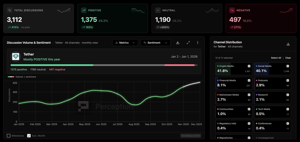Image resolution: width=300 pixels, height=142 pixels.
Task: Click the '12 of 11 selected' text
Action: point(224,58)
